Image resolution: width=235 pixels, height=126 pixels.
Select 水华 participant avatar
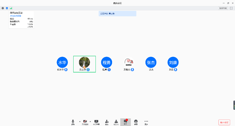pos(62,62)
